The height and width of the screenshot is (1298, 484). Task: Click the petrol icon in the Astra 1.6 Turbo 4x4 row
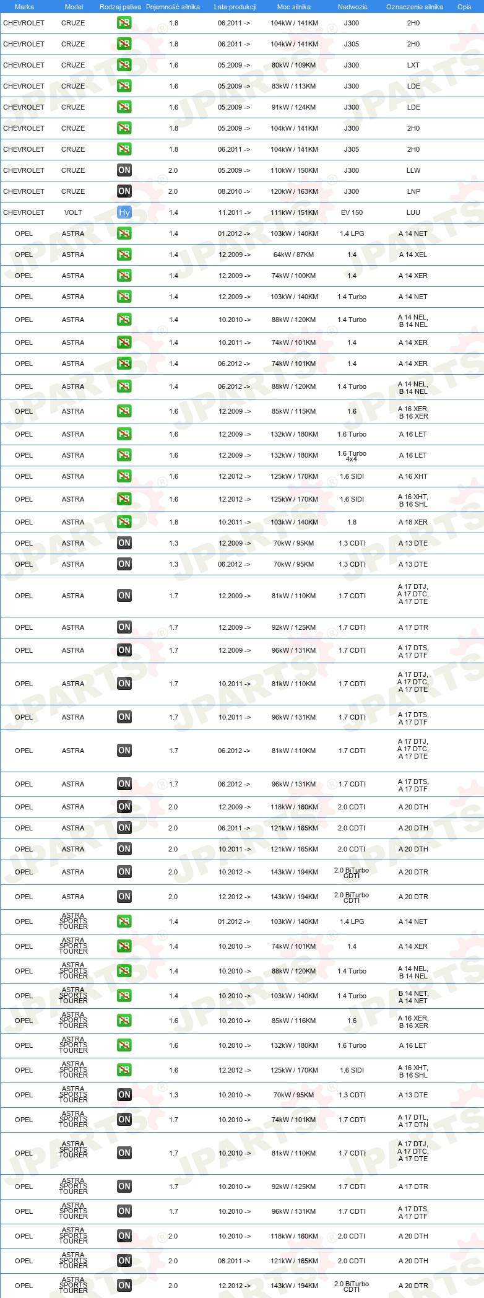coord(124,455)
